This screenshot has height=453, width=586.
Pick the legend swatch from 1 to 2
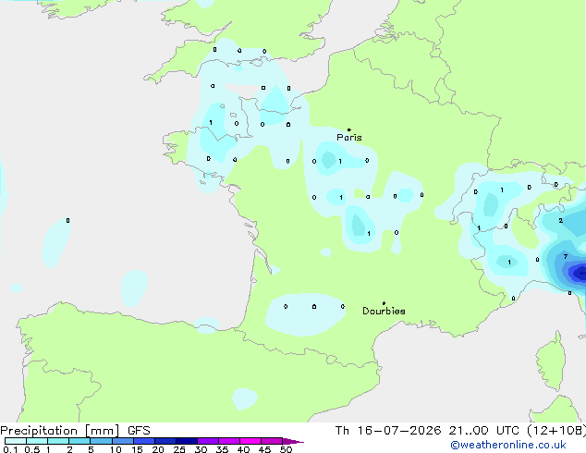pyautogui.click(x=58, y=441)
